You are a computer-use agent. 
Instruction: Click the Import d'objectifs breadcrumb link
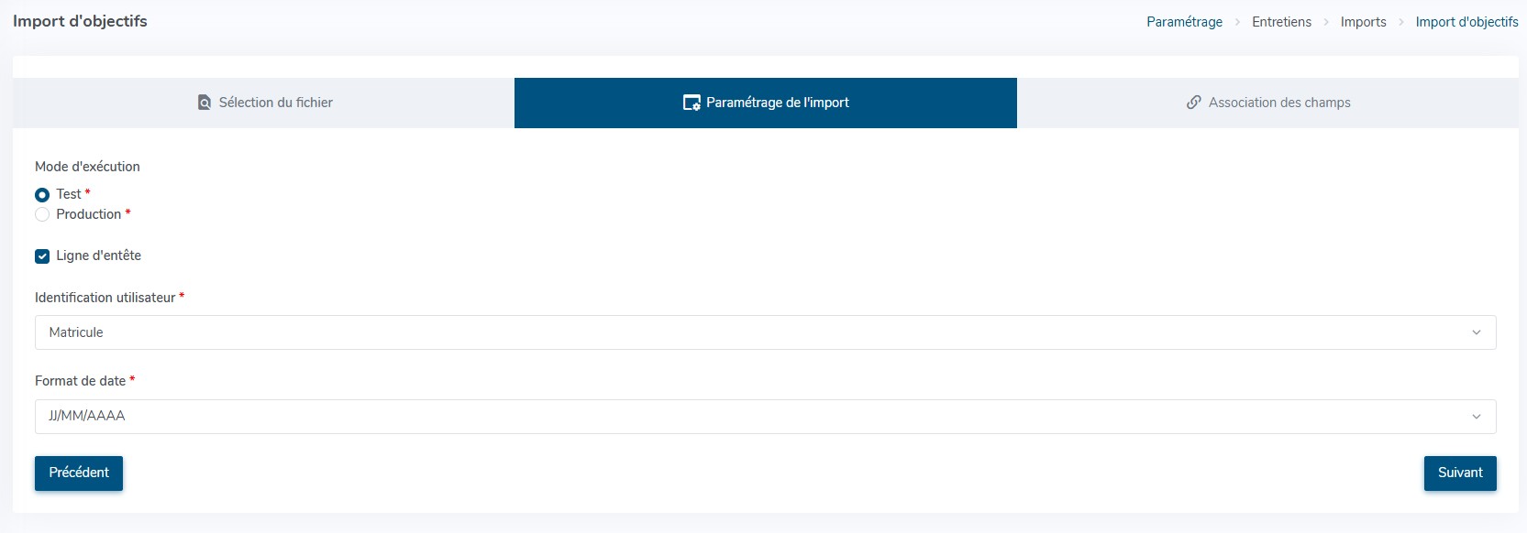(1466, 22)
